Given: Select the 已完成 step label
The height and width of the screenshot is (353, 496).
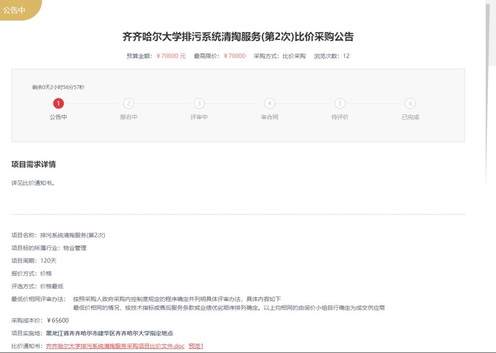Looking at the screenshot, I should pos(410,117).
